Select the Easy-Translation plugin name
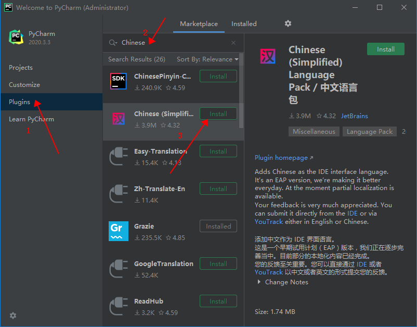The height and width of the screenshot is (327, 417). click(x=160, y=152)
